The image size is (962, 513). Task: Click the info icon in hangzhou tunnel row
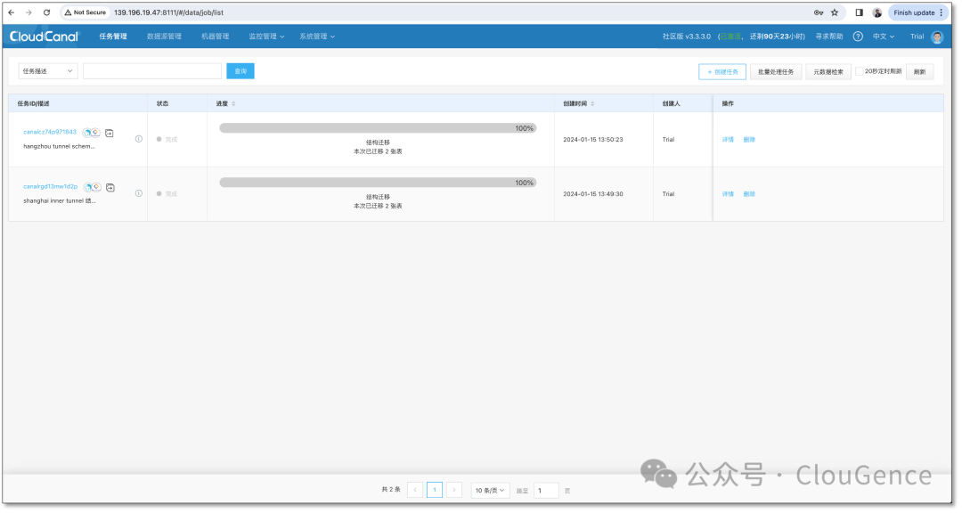[139, 139]
